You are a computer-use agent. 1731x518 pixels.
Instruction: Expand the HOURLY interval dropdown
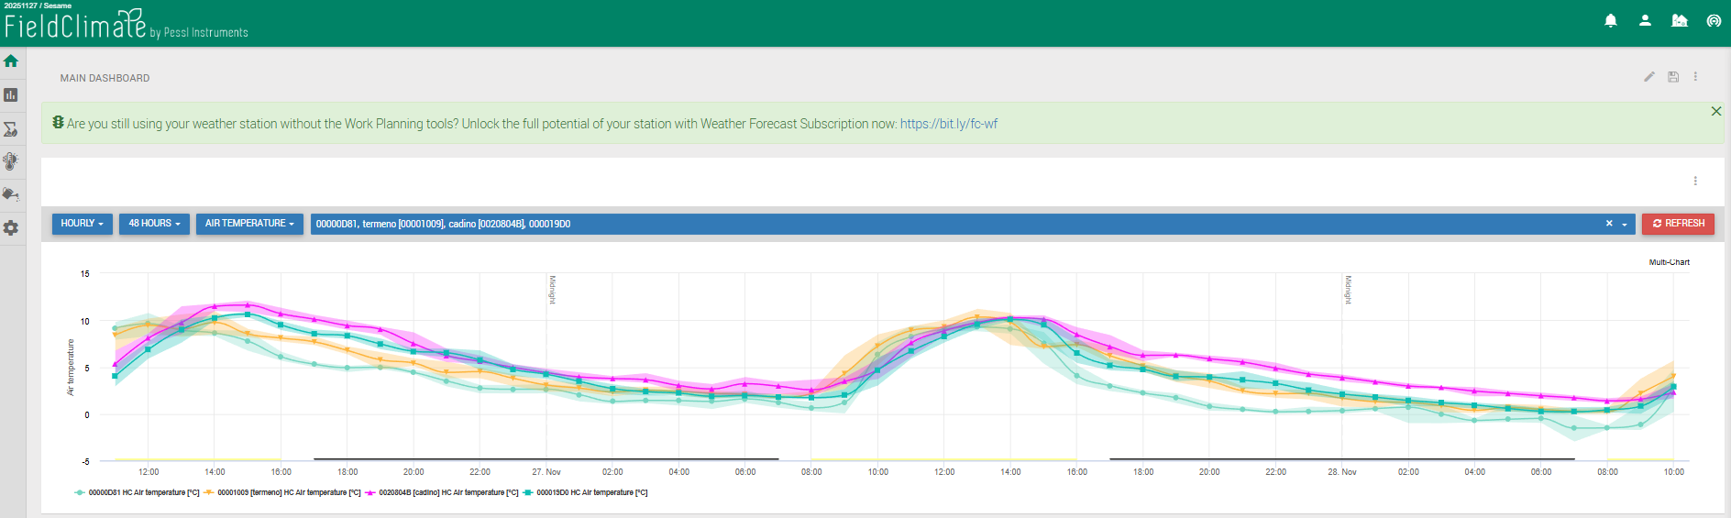point(82,224)
